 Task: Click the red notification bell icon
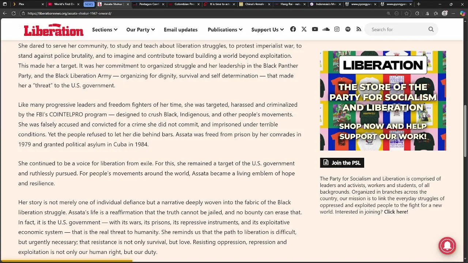(447, 245)
